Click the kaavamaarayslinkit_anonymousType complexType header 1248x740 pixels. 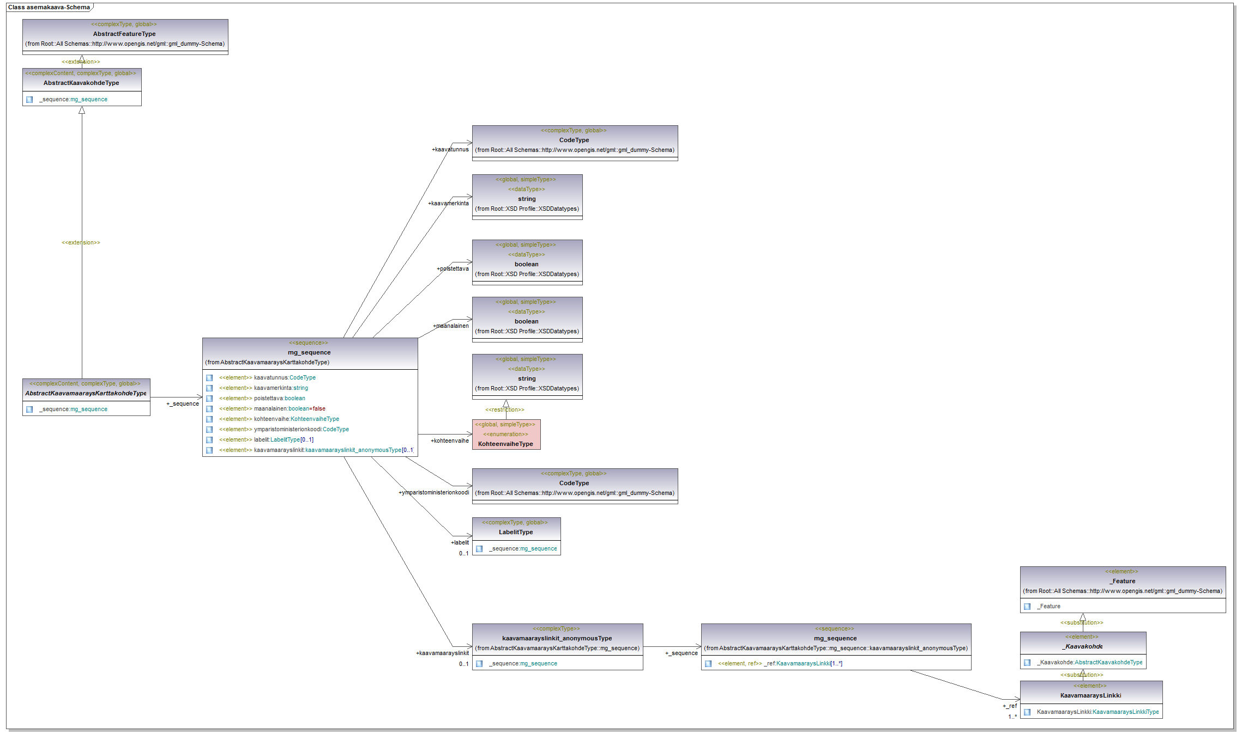557,638
